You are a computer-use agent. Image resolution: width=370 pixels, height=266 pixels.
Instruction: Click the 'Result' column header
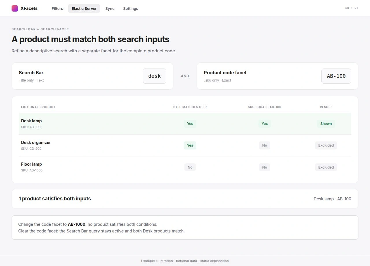pyautogui.click(x=326, y=107)
